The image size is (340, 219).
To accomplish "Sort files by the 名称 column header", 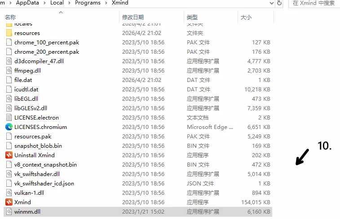I will [x=10, y=17].
